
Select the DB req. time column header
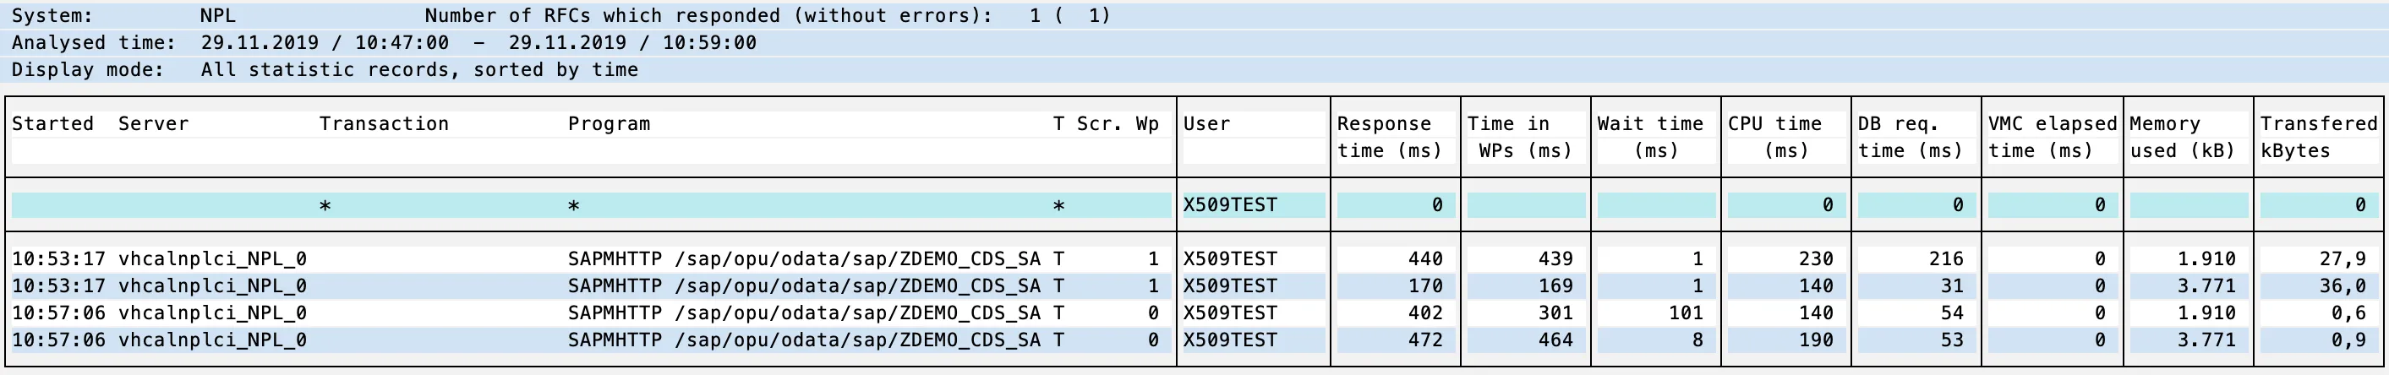pyautogui.click(x=1911, y=137)
